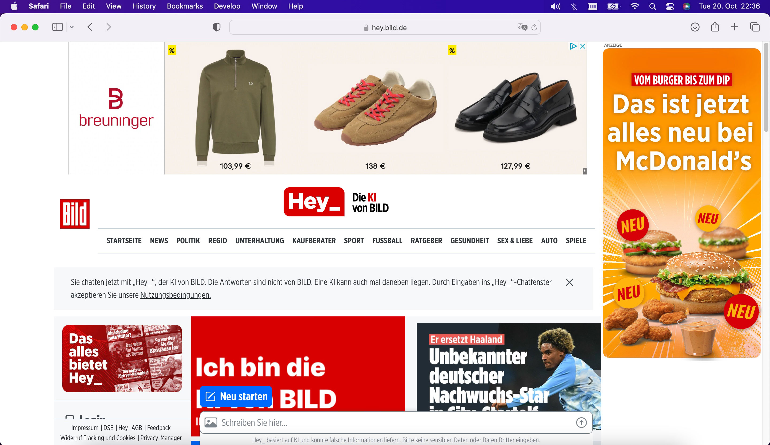Click the 'Neu starten' button
The width and height of the screenshot is (770, 445).
pyautogui.click(x=236, y=396)
